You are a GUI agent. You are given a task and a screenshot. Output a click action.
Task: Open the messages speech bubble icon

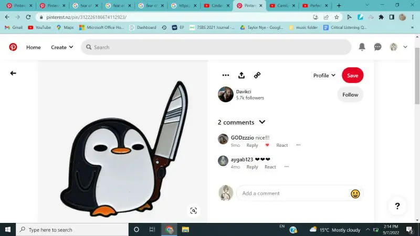point(377,47)
